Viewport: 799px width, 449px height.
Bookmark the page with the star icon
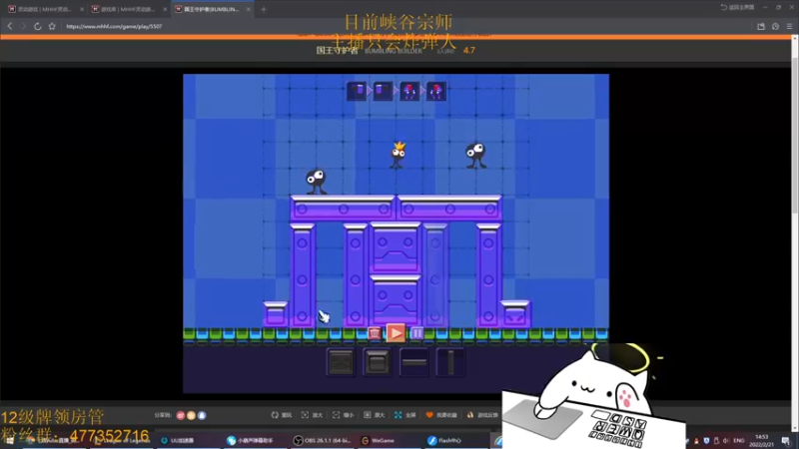click(x=52, y=26)
